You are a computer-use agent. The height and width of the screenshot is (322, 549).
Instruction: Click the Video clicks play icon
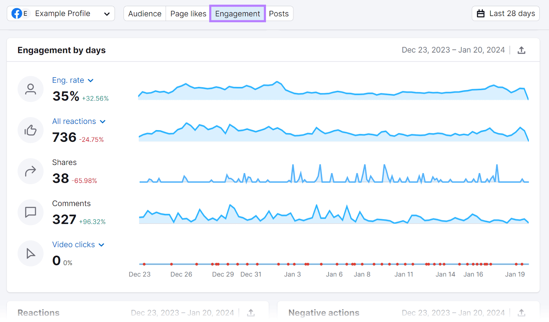31,253
